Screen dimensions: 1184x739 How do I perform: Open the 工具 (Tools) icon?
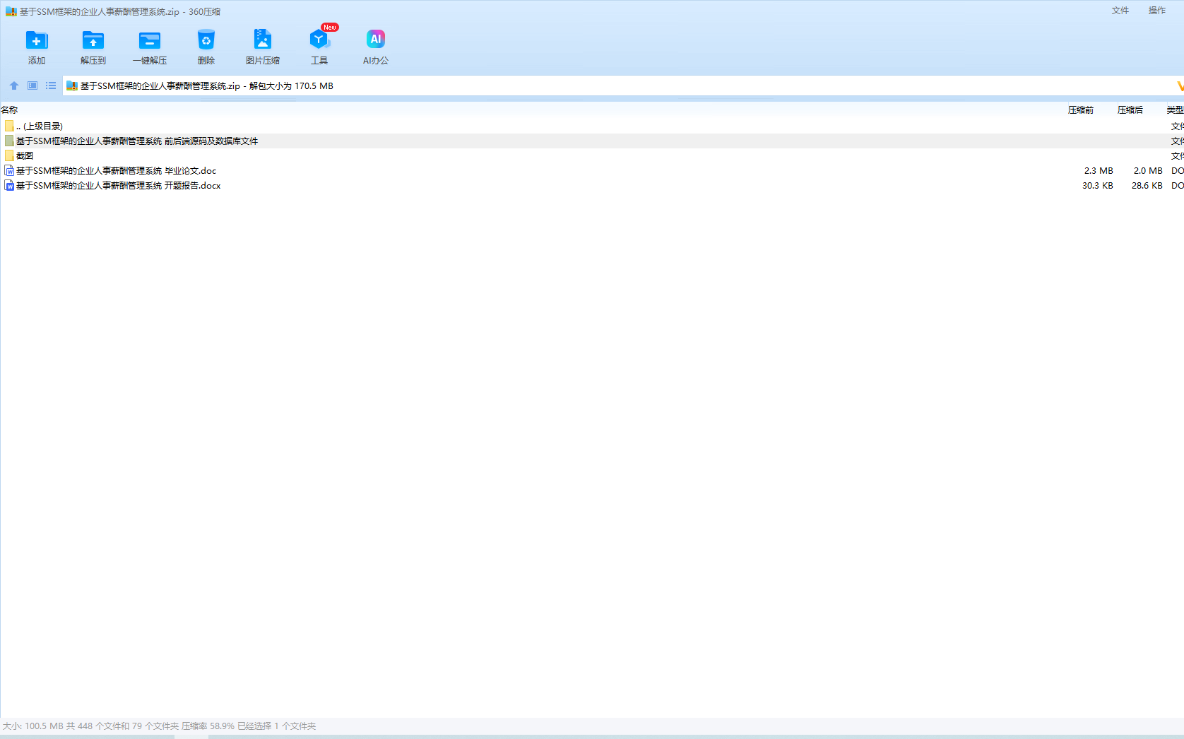319,40
